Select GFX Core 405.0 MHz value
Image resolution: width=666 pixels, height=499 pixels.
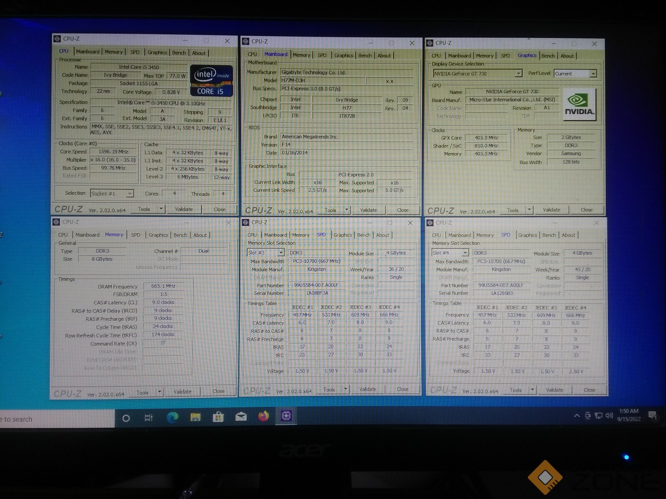click(486, 138)
